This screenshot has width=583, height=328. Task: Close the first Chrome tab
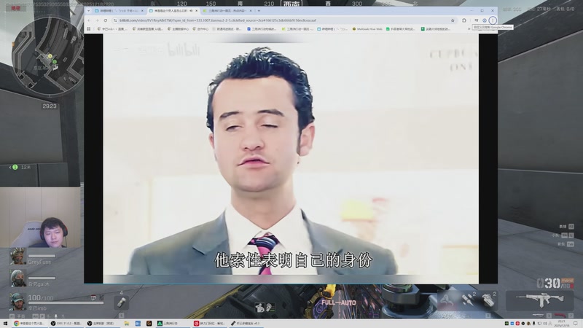(x=142, y=11)
